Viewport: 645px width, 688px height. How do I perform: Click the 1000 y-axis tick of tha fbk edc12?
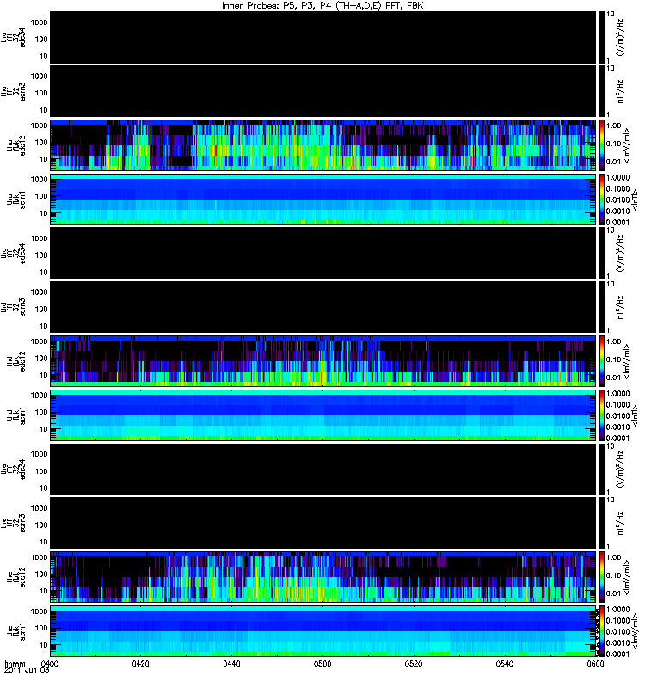[39, 126]
